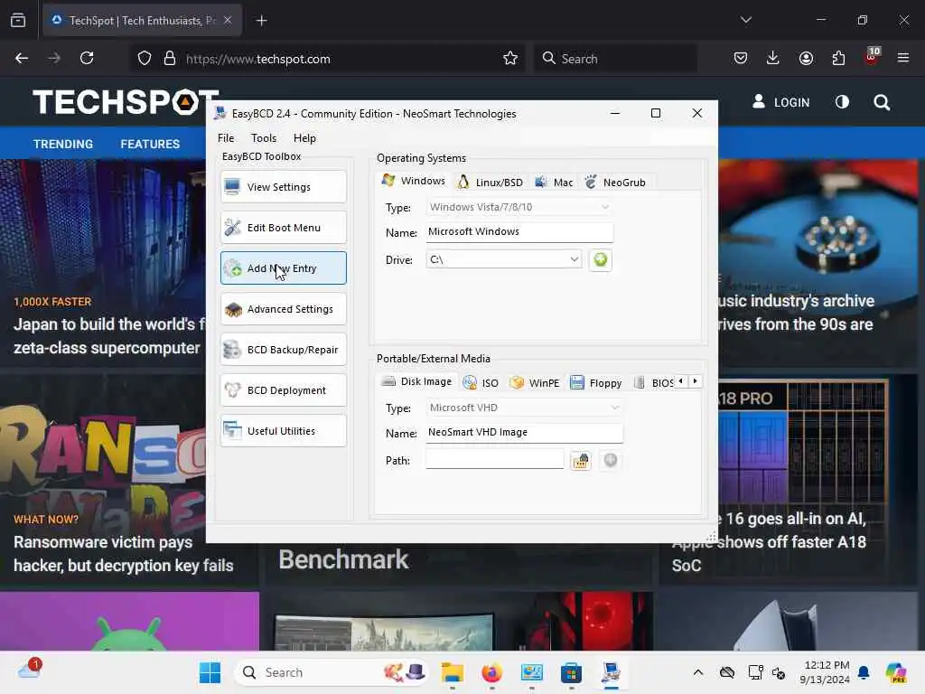Open the Edit Boot Menu section
This screenshot has width=925, height=694.
coord(283,228)
